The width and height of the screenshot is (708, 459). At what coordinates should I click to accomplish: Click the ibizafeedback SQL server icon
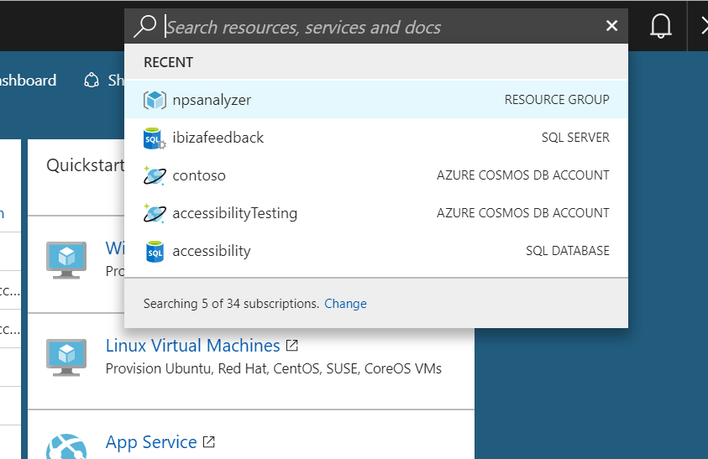(x=155, y=138)
